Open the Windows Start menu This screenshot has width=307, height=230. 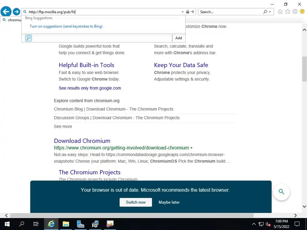coord(7,224)
